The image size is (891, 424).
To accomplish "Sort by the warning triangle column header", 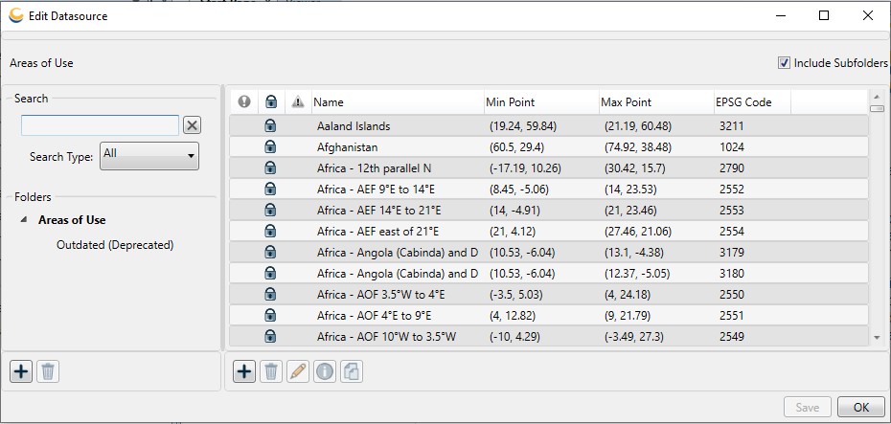I will coord(297,102).
